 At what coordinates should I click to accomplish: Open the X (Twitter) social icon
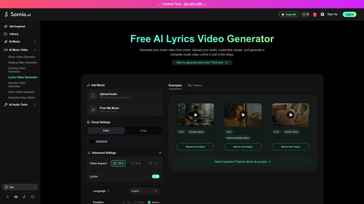8,197
